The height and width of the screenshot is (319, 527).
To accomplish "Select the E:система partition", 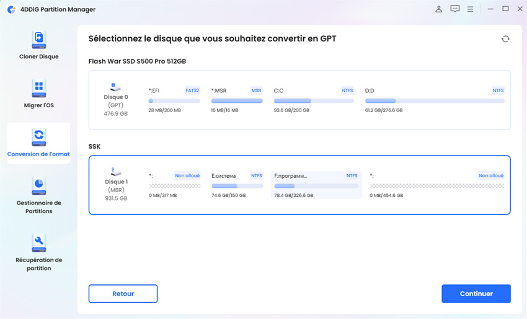I will click(237, 185).
